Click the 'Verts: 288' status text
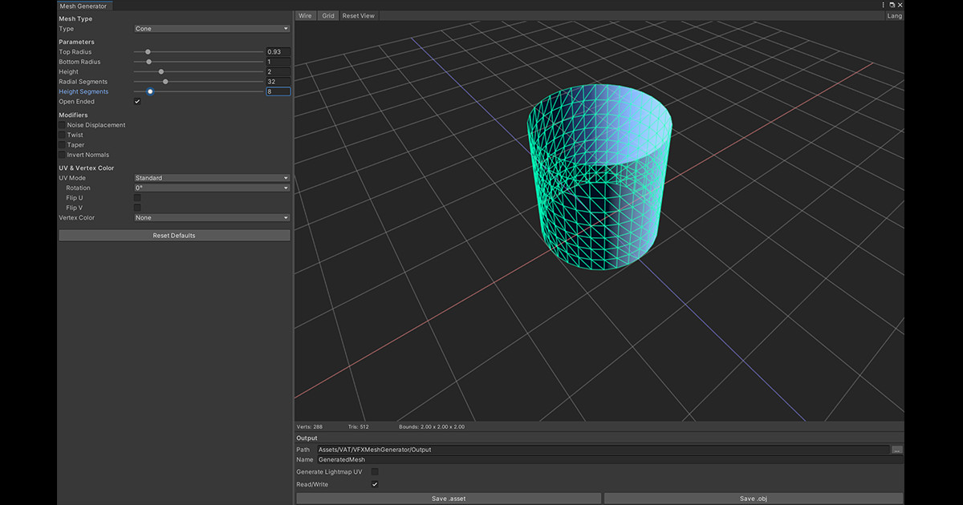 [x=310, y=426]
